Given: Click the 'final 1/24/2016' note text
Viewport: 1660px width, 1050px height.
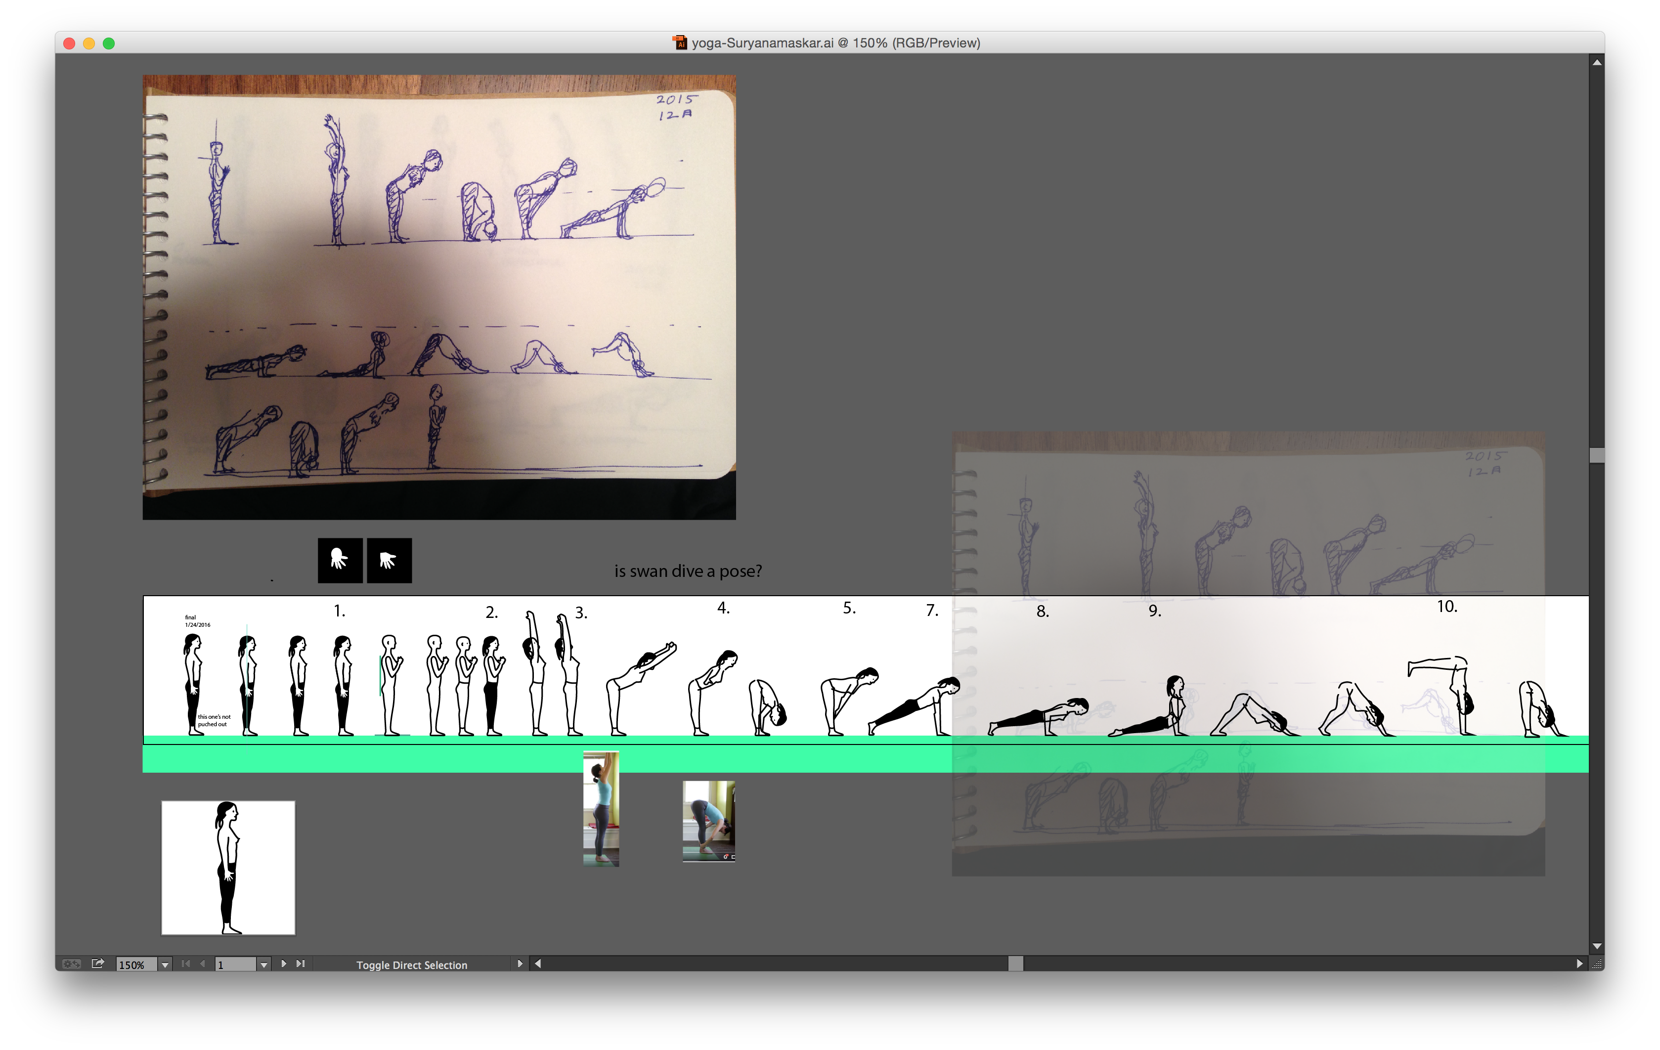Looking at the screenshot, I should (197, 621).
